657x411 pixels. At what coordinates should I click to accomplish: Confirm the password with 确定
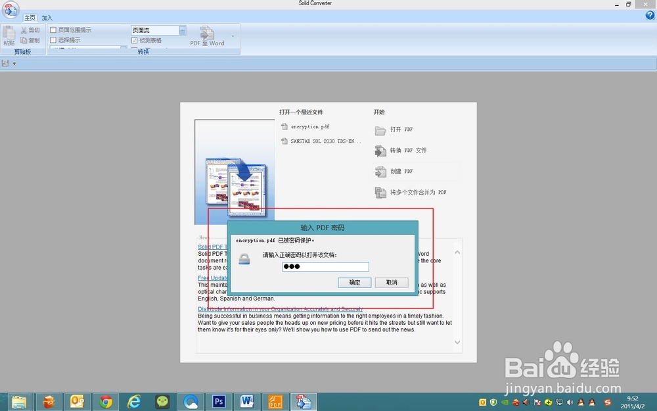point(355,283)
